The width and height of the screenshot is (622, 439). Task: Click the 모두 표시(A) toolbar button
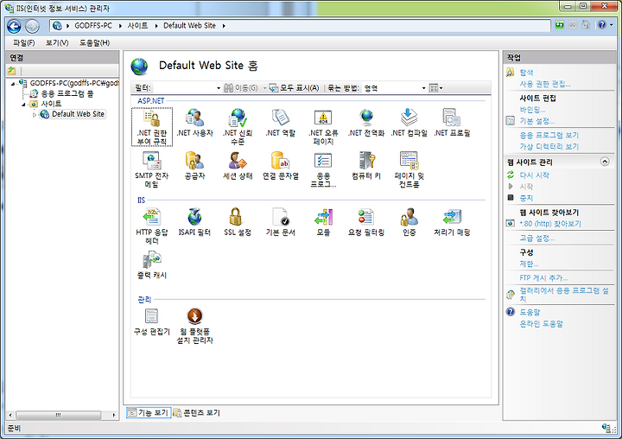point(295,88)
